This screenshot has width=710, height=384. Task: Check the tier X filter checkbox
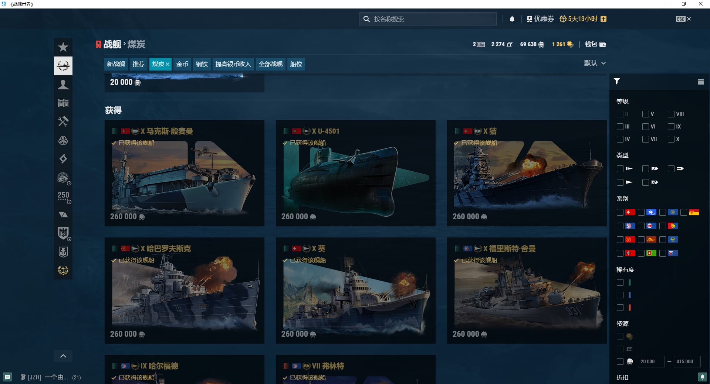click(671, 139)
